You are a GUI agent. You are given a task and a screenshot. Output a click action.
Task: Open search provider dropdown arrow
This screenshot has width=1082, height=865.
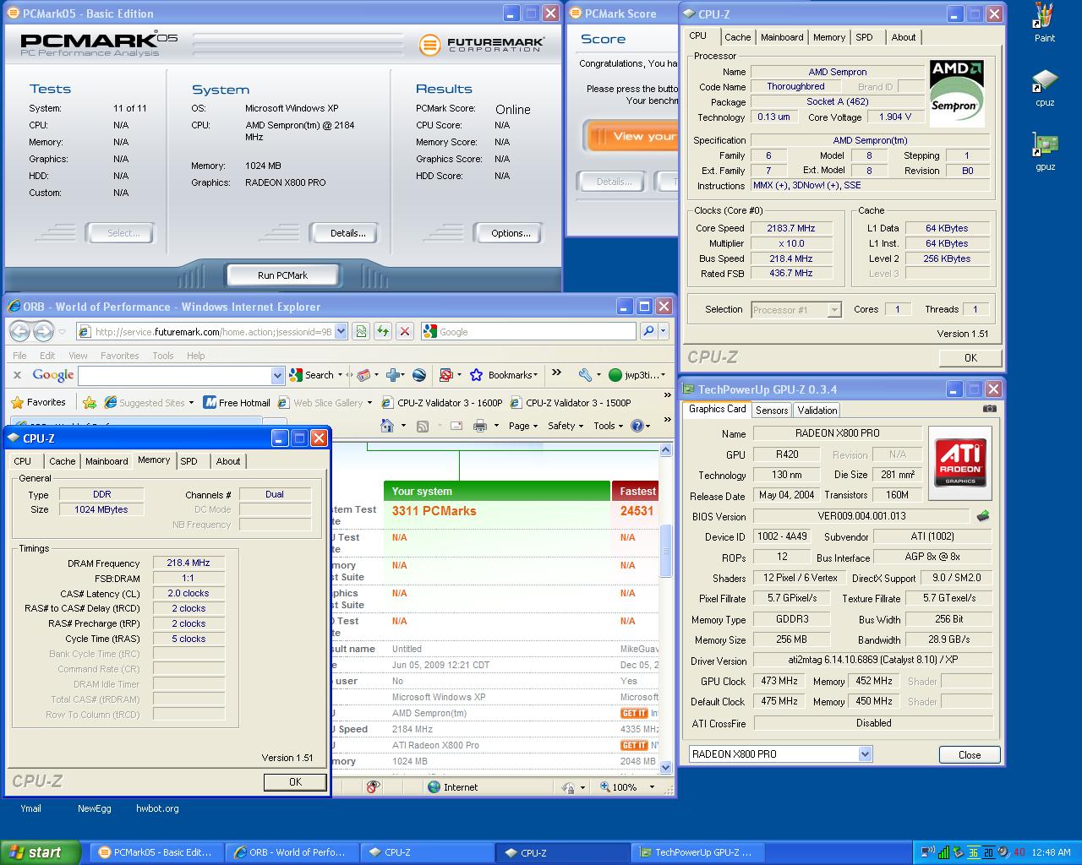(x=664, y=331)
